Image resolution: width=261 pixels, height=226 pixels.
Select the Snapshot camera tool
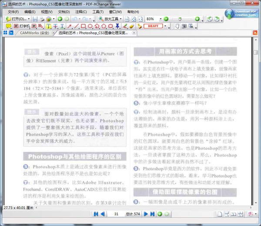(184, 26)
